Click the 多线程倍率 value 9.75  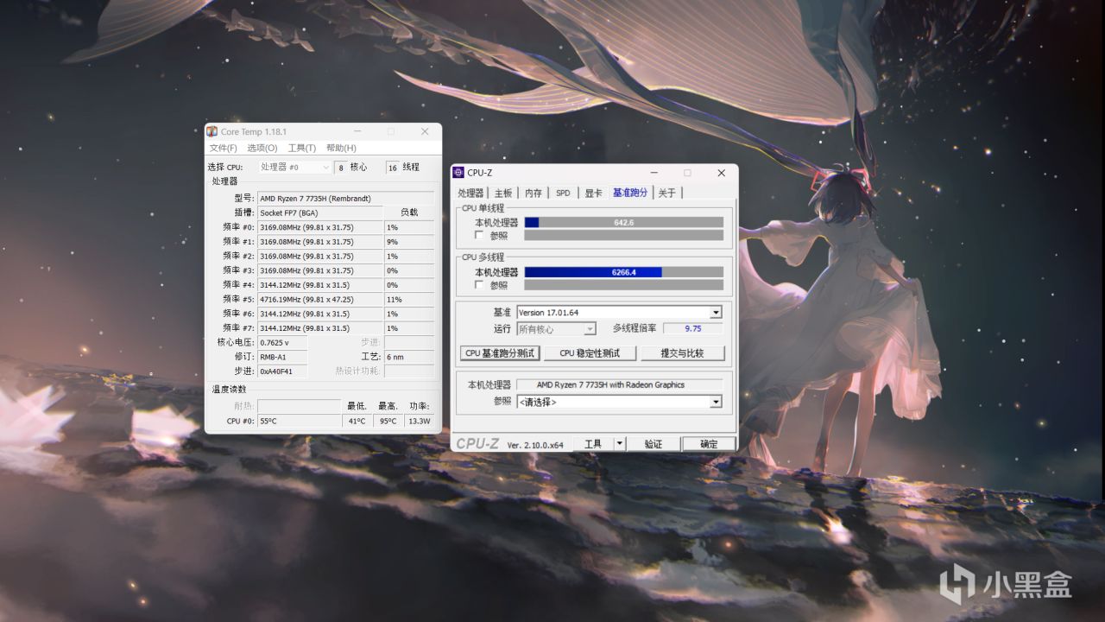point(692,328)
